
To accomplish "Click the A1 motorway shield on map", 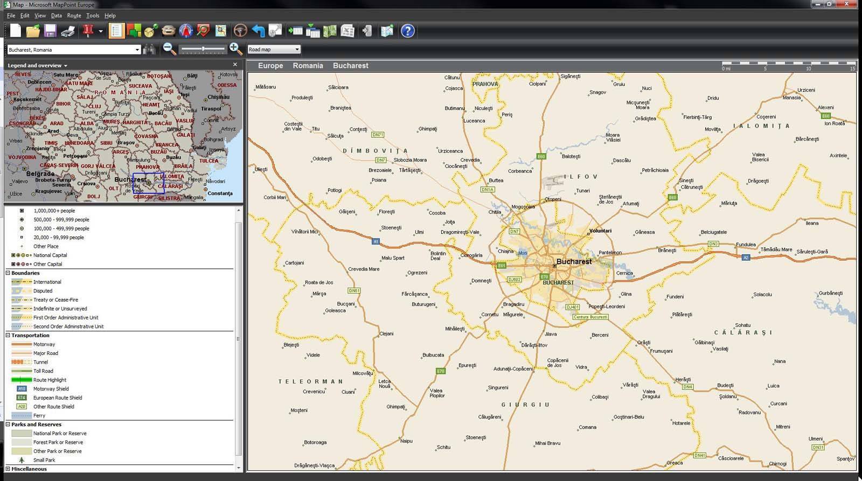I will [376, 241].
